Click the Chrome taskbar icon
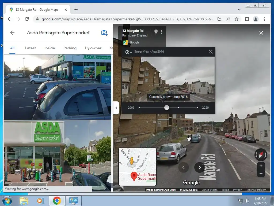274x206 pixels. pos(57,201)
